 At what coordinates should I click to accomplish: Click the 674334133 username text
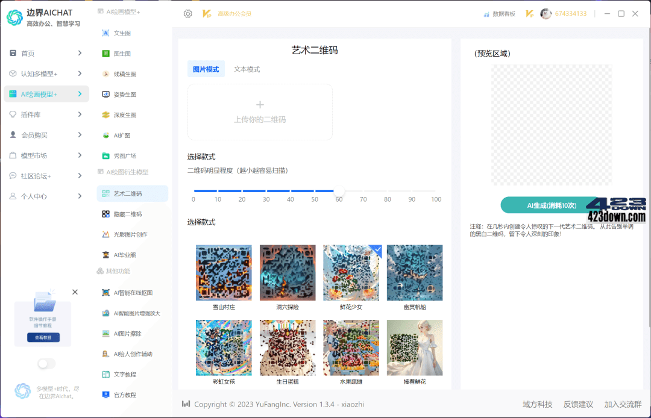571,14
